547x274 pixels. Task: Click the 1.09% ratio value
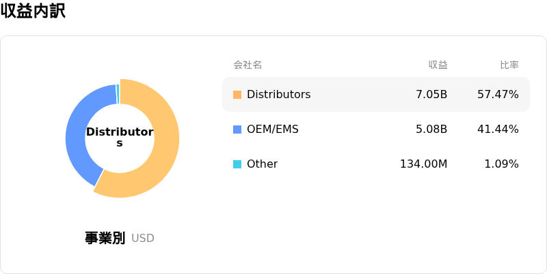coord(502,164)
